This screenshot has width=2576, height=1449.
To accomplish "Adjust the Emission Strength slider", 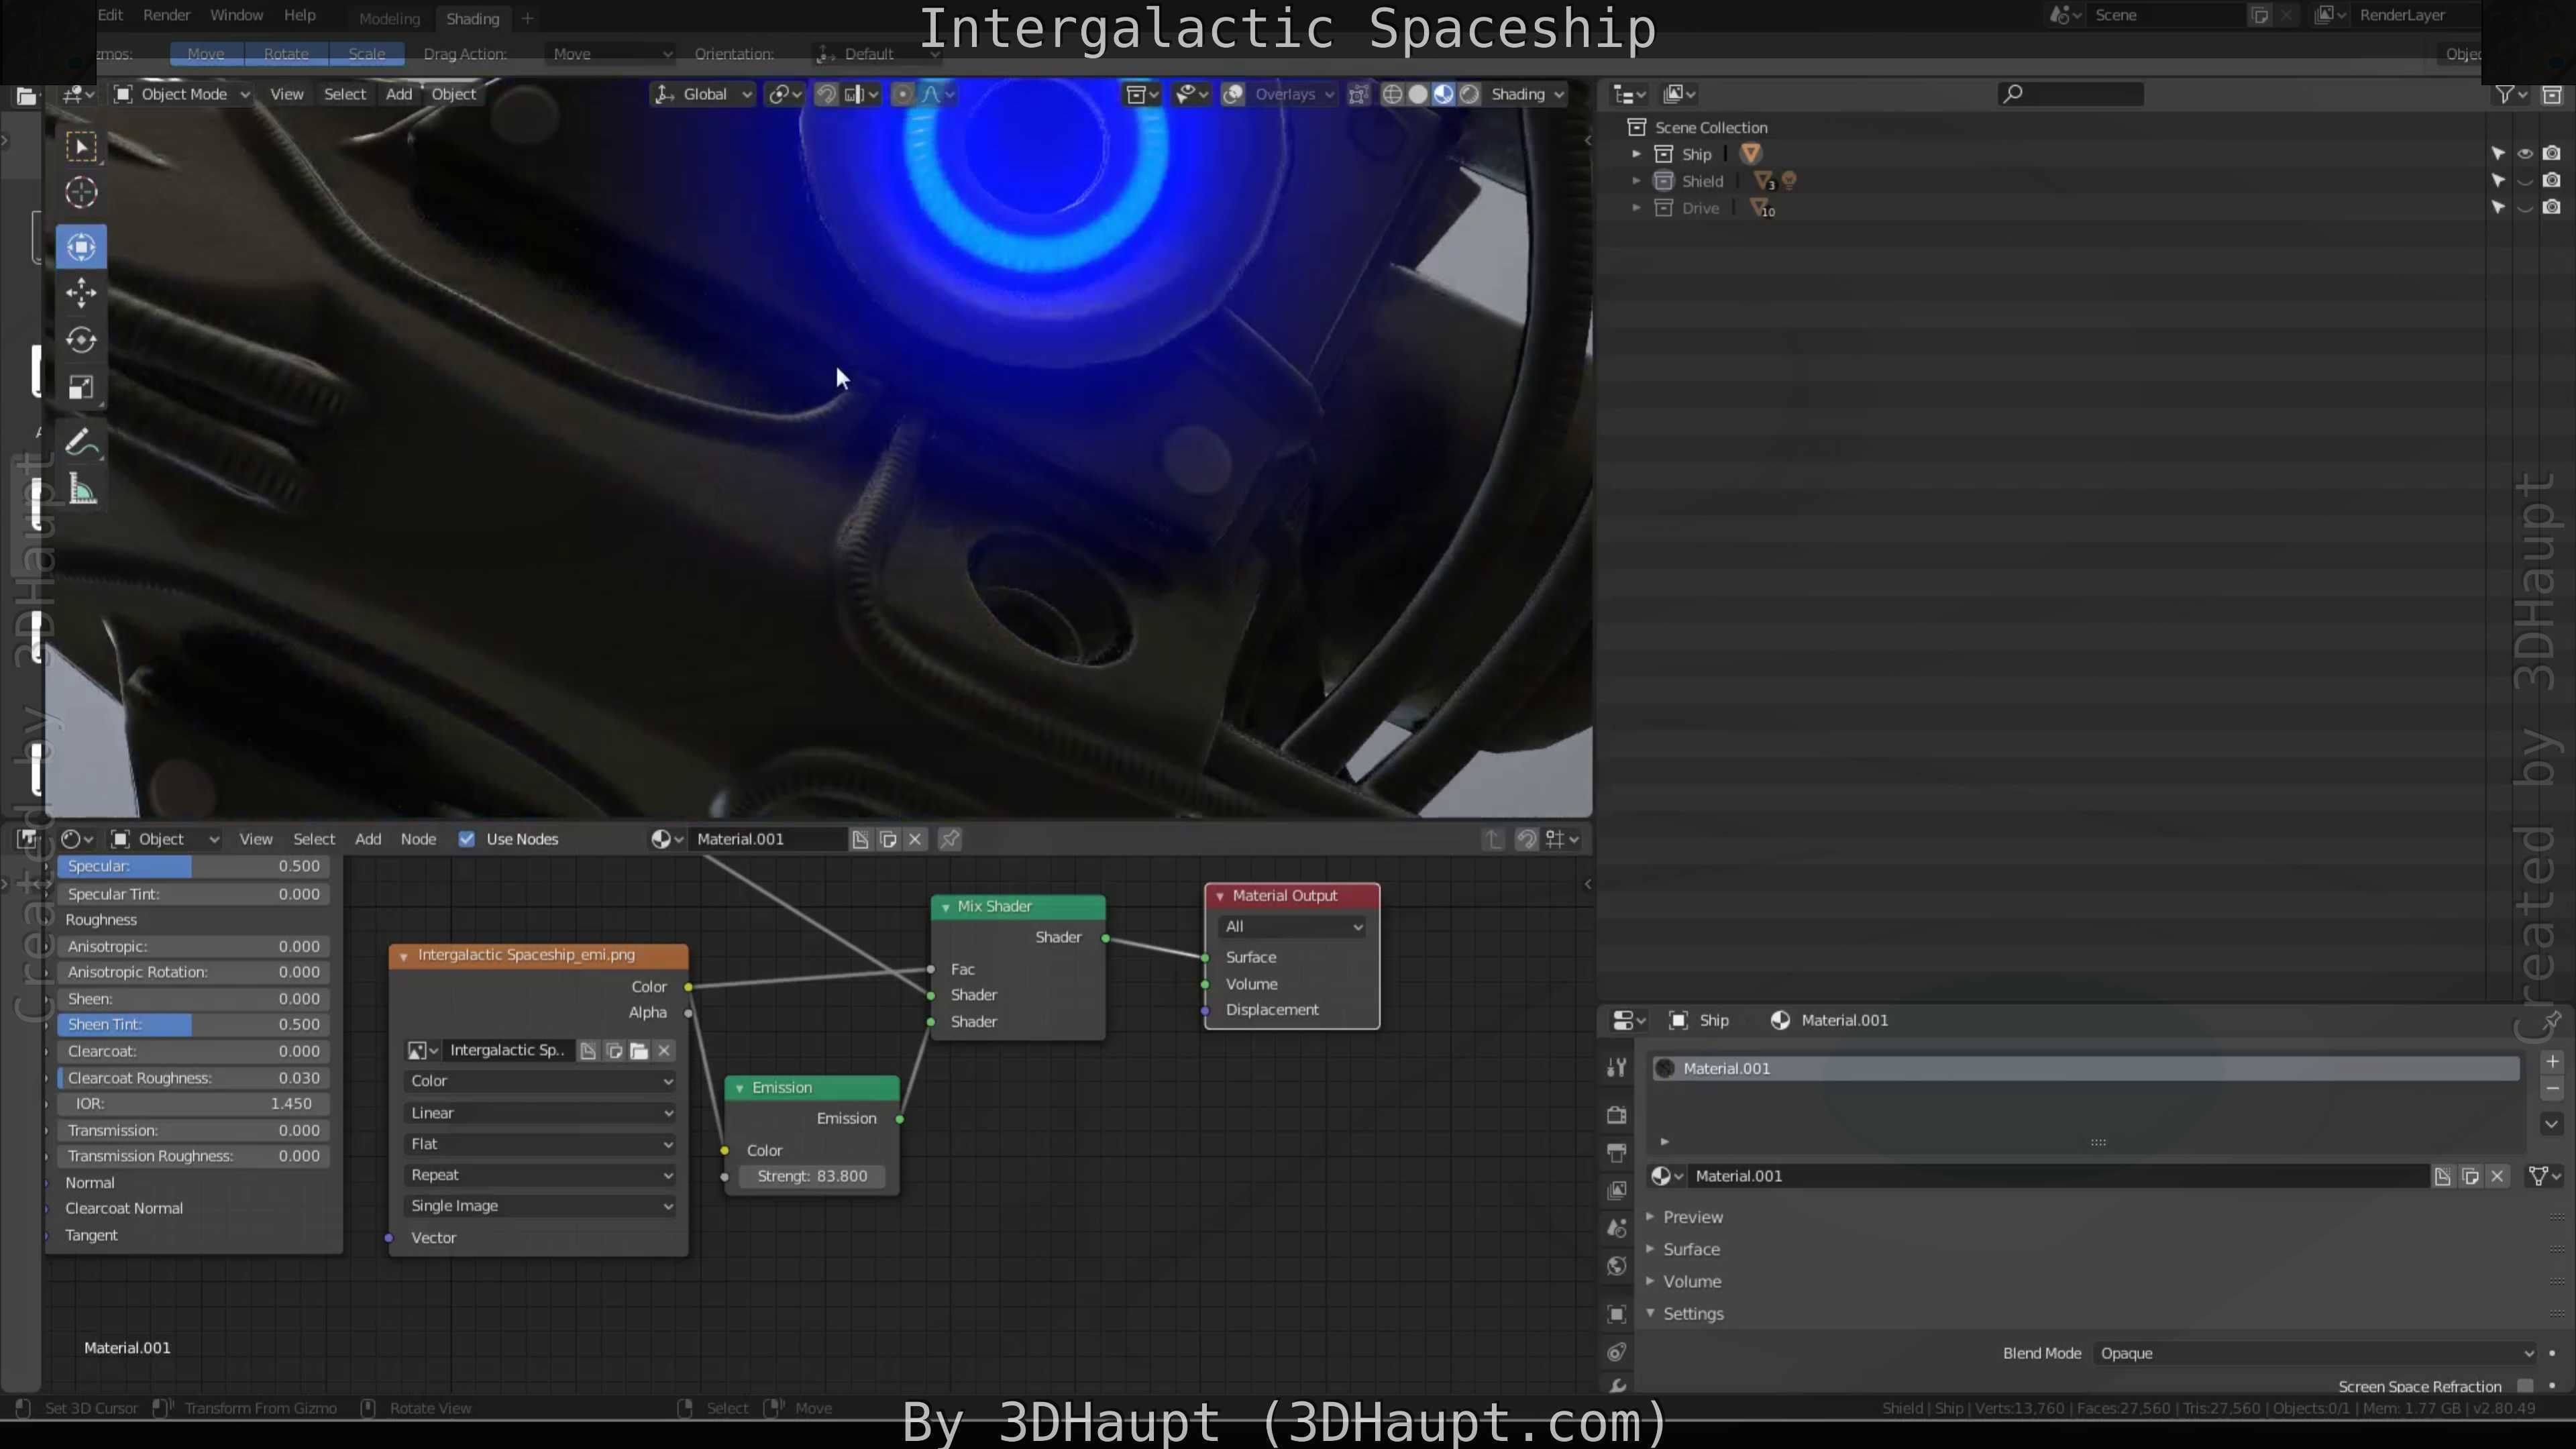I will pyautogui.click(x=812, y=1176).
